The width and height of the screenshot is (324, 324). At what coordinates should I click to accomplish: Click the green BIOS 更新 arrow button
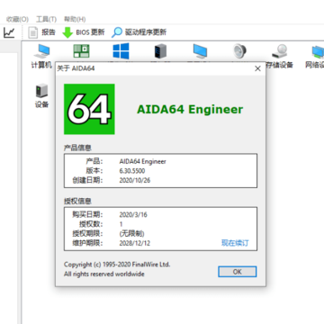coord(84,32)
